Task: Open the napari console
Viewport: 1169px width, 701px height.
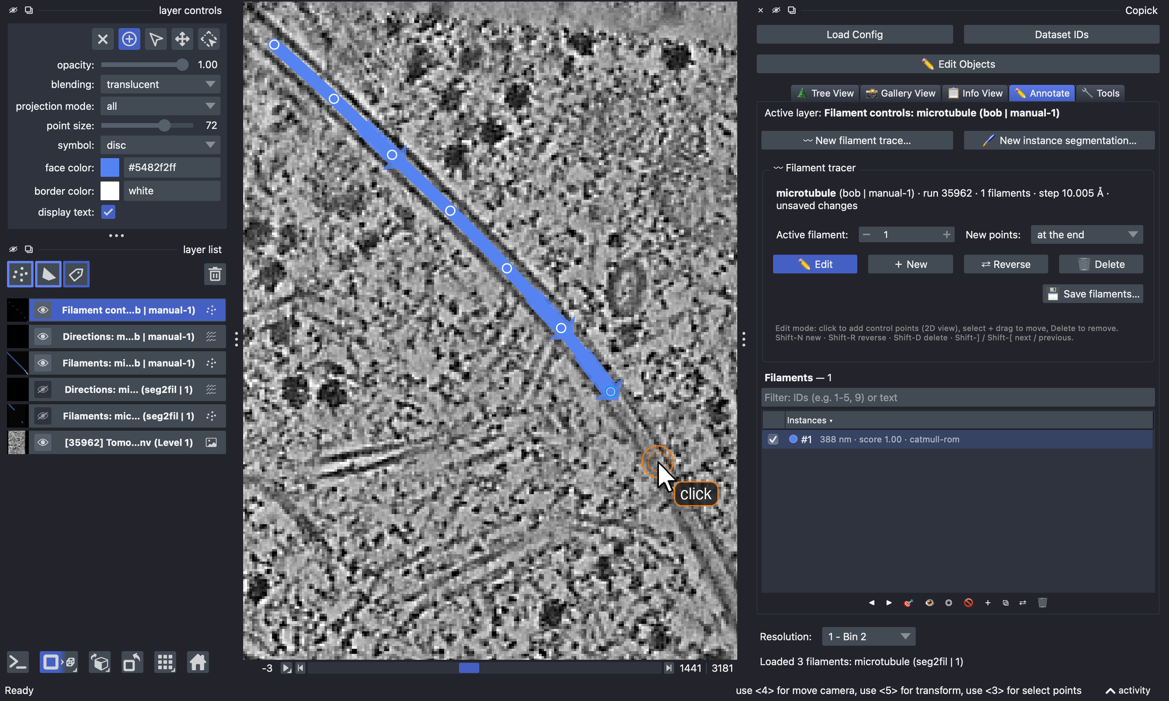Action: [x=18, y=663]
